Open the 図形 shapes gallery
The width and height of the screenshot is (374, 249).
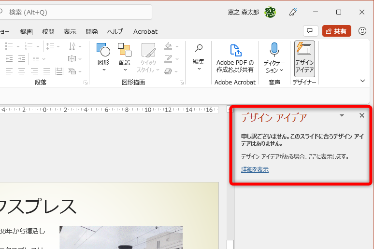(x=103, y=57)
